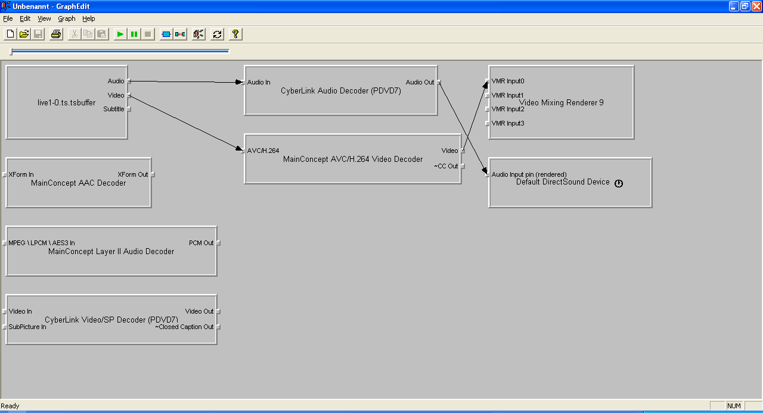This screenshot has width=763, height=413.
Task: Click the grayed-out Paste clipboard icon
Action: 102,34
